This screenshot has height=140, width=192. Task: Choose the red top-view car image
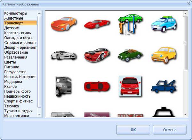point(97,86)
